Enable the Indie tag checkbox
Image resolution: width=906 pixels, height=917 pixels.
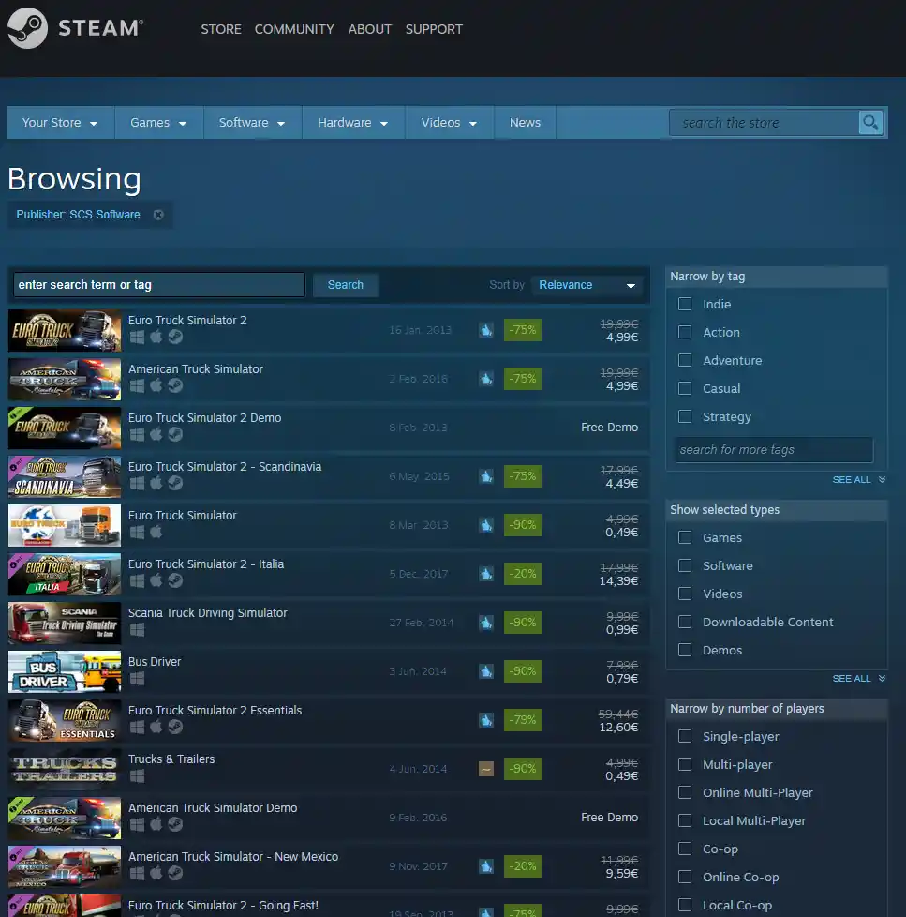tap(685, 304)
